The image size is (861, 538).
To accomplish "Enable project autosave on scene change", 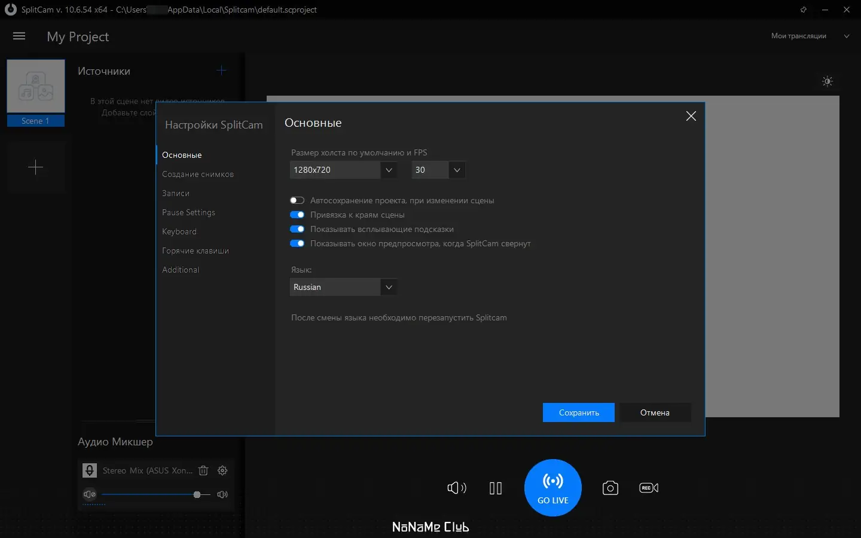I will (x=297, y=200).
